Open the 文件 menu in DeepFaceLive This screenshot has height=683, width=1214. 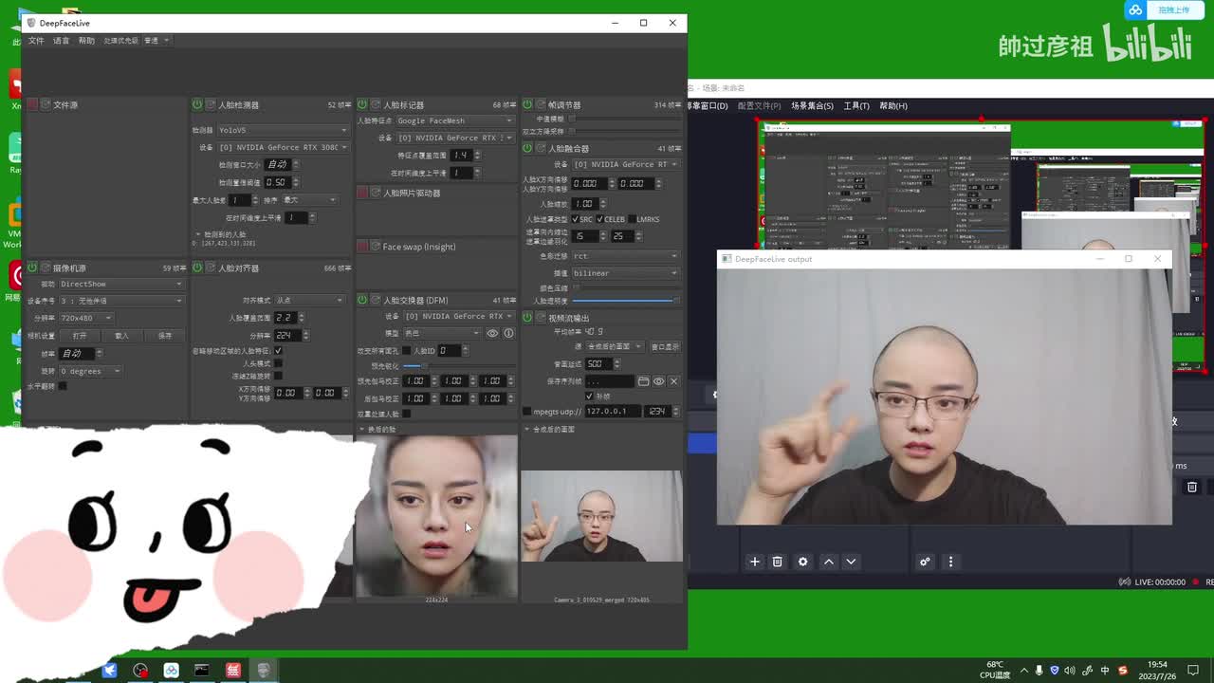click(36, 41)
